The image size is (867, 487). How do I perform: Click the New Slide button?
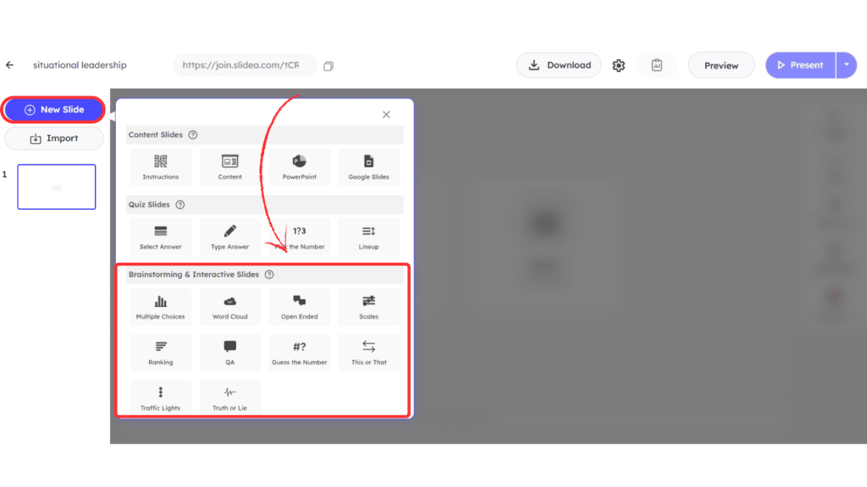pos(54,110)
